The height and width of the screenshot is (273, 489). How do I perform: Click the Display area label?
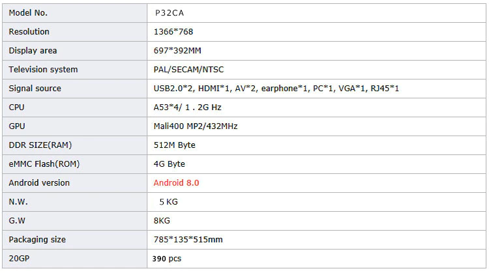(33, 51)
